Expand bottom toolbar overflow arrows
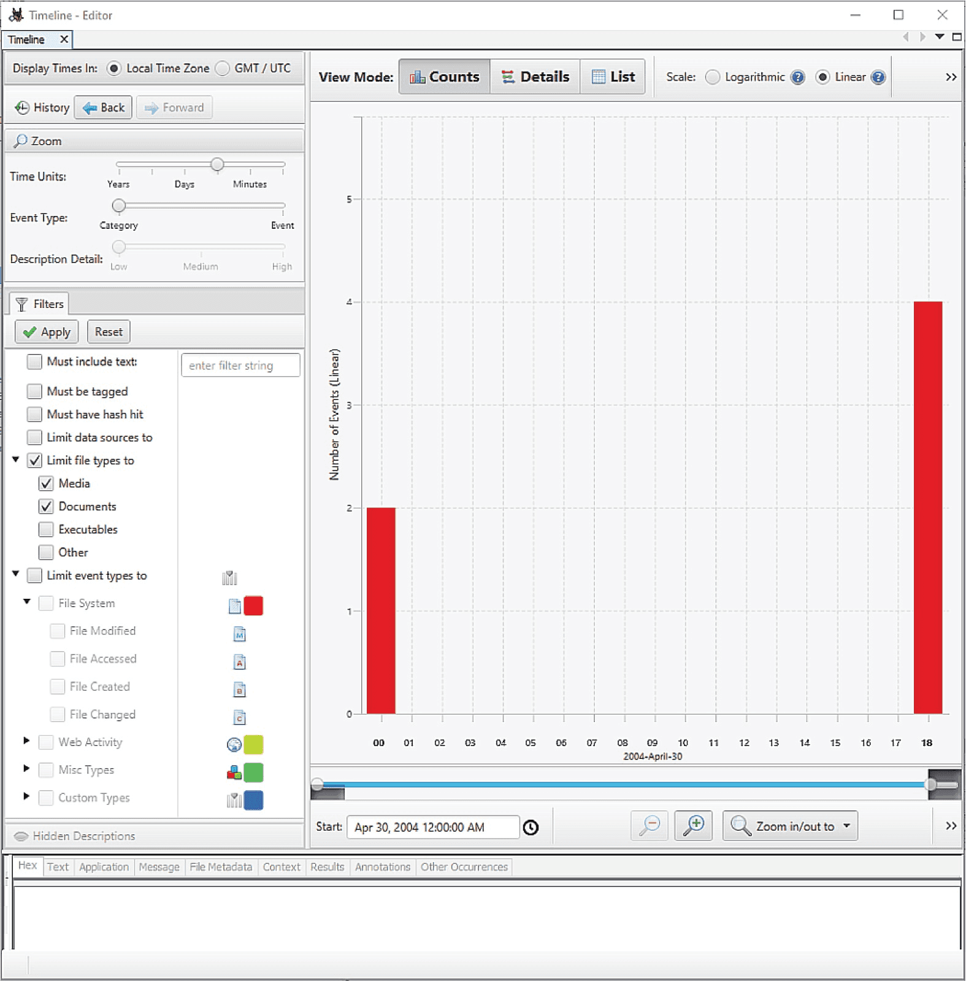Image resolution: width=966 pixels, height=981 pixels. tap(951, 826)
